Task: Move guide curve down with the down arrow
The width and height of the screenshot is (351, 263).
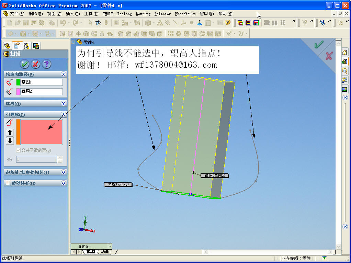Action: click(10, 141)
